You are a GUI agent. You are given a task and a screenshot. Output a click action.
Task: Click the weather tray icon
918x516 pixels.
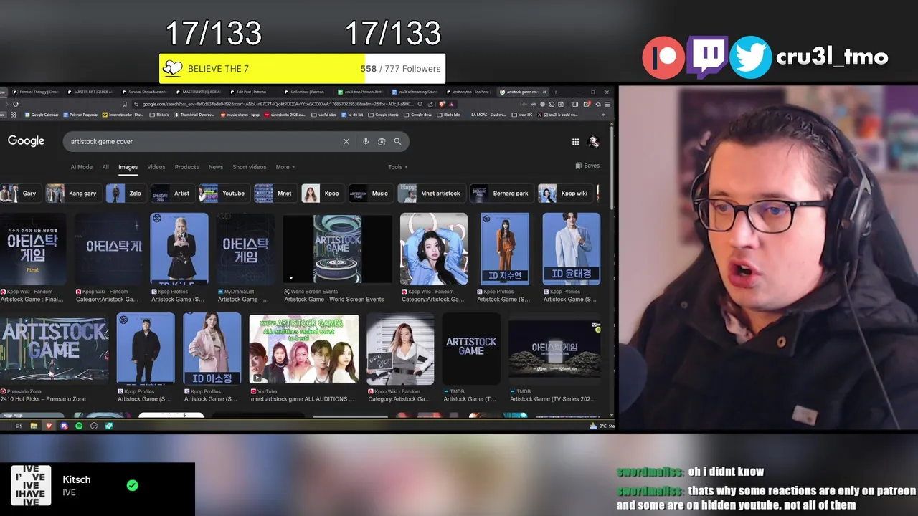point(593,426)
